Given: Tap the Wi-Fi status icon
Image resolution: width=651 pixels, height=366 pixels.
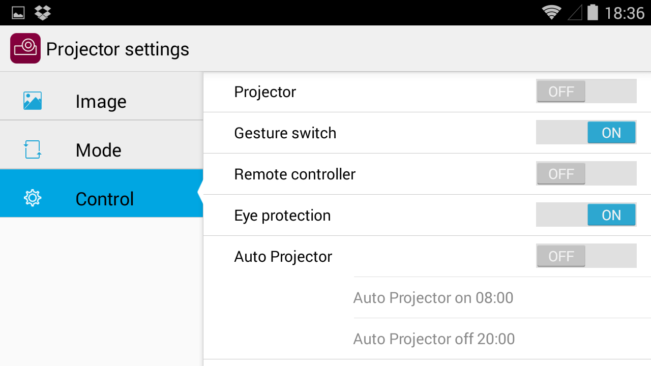Looking at the screenshot, I should 551,12.
